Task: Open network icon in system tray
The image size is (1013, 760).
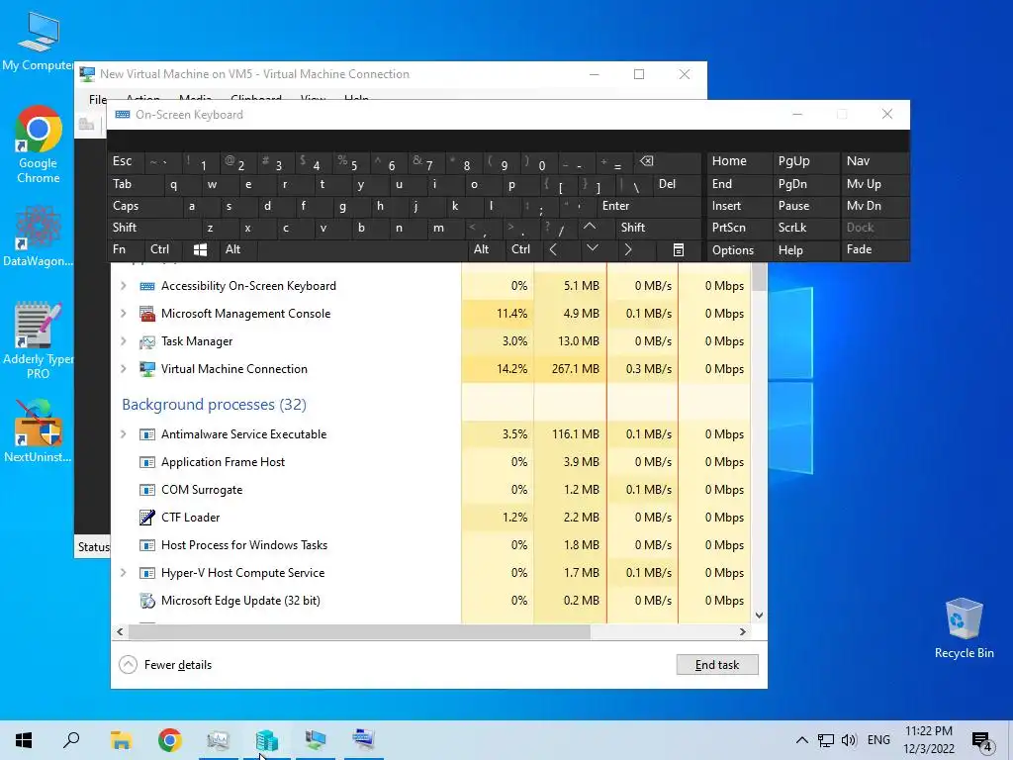Action: pyautogui.click(x=826, y=740)
